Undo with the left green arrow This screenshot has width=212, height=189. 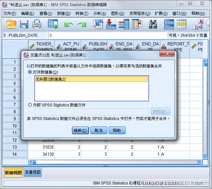pyautogui.click(x=69, y=25)
